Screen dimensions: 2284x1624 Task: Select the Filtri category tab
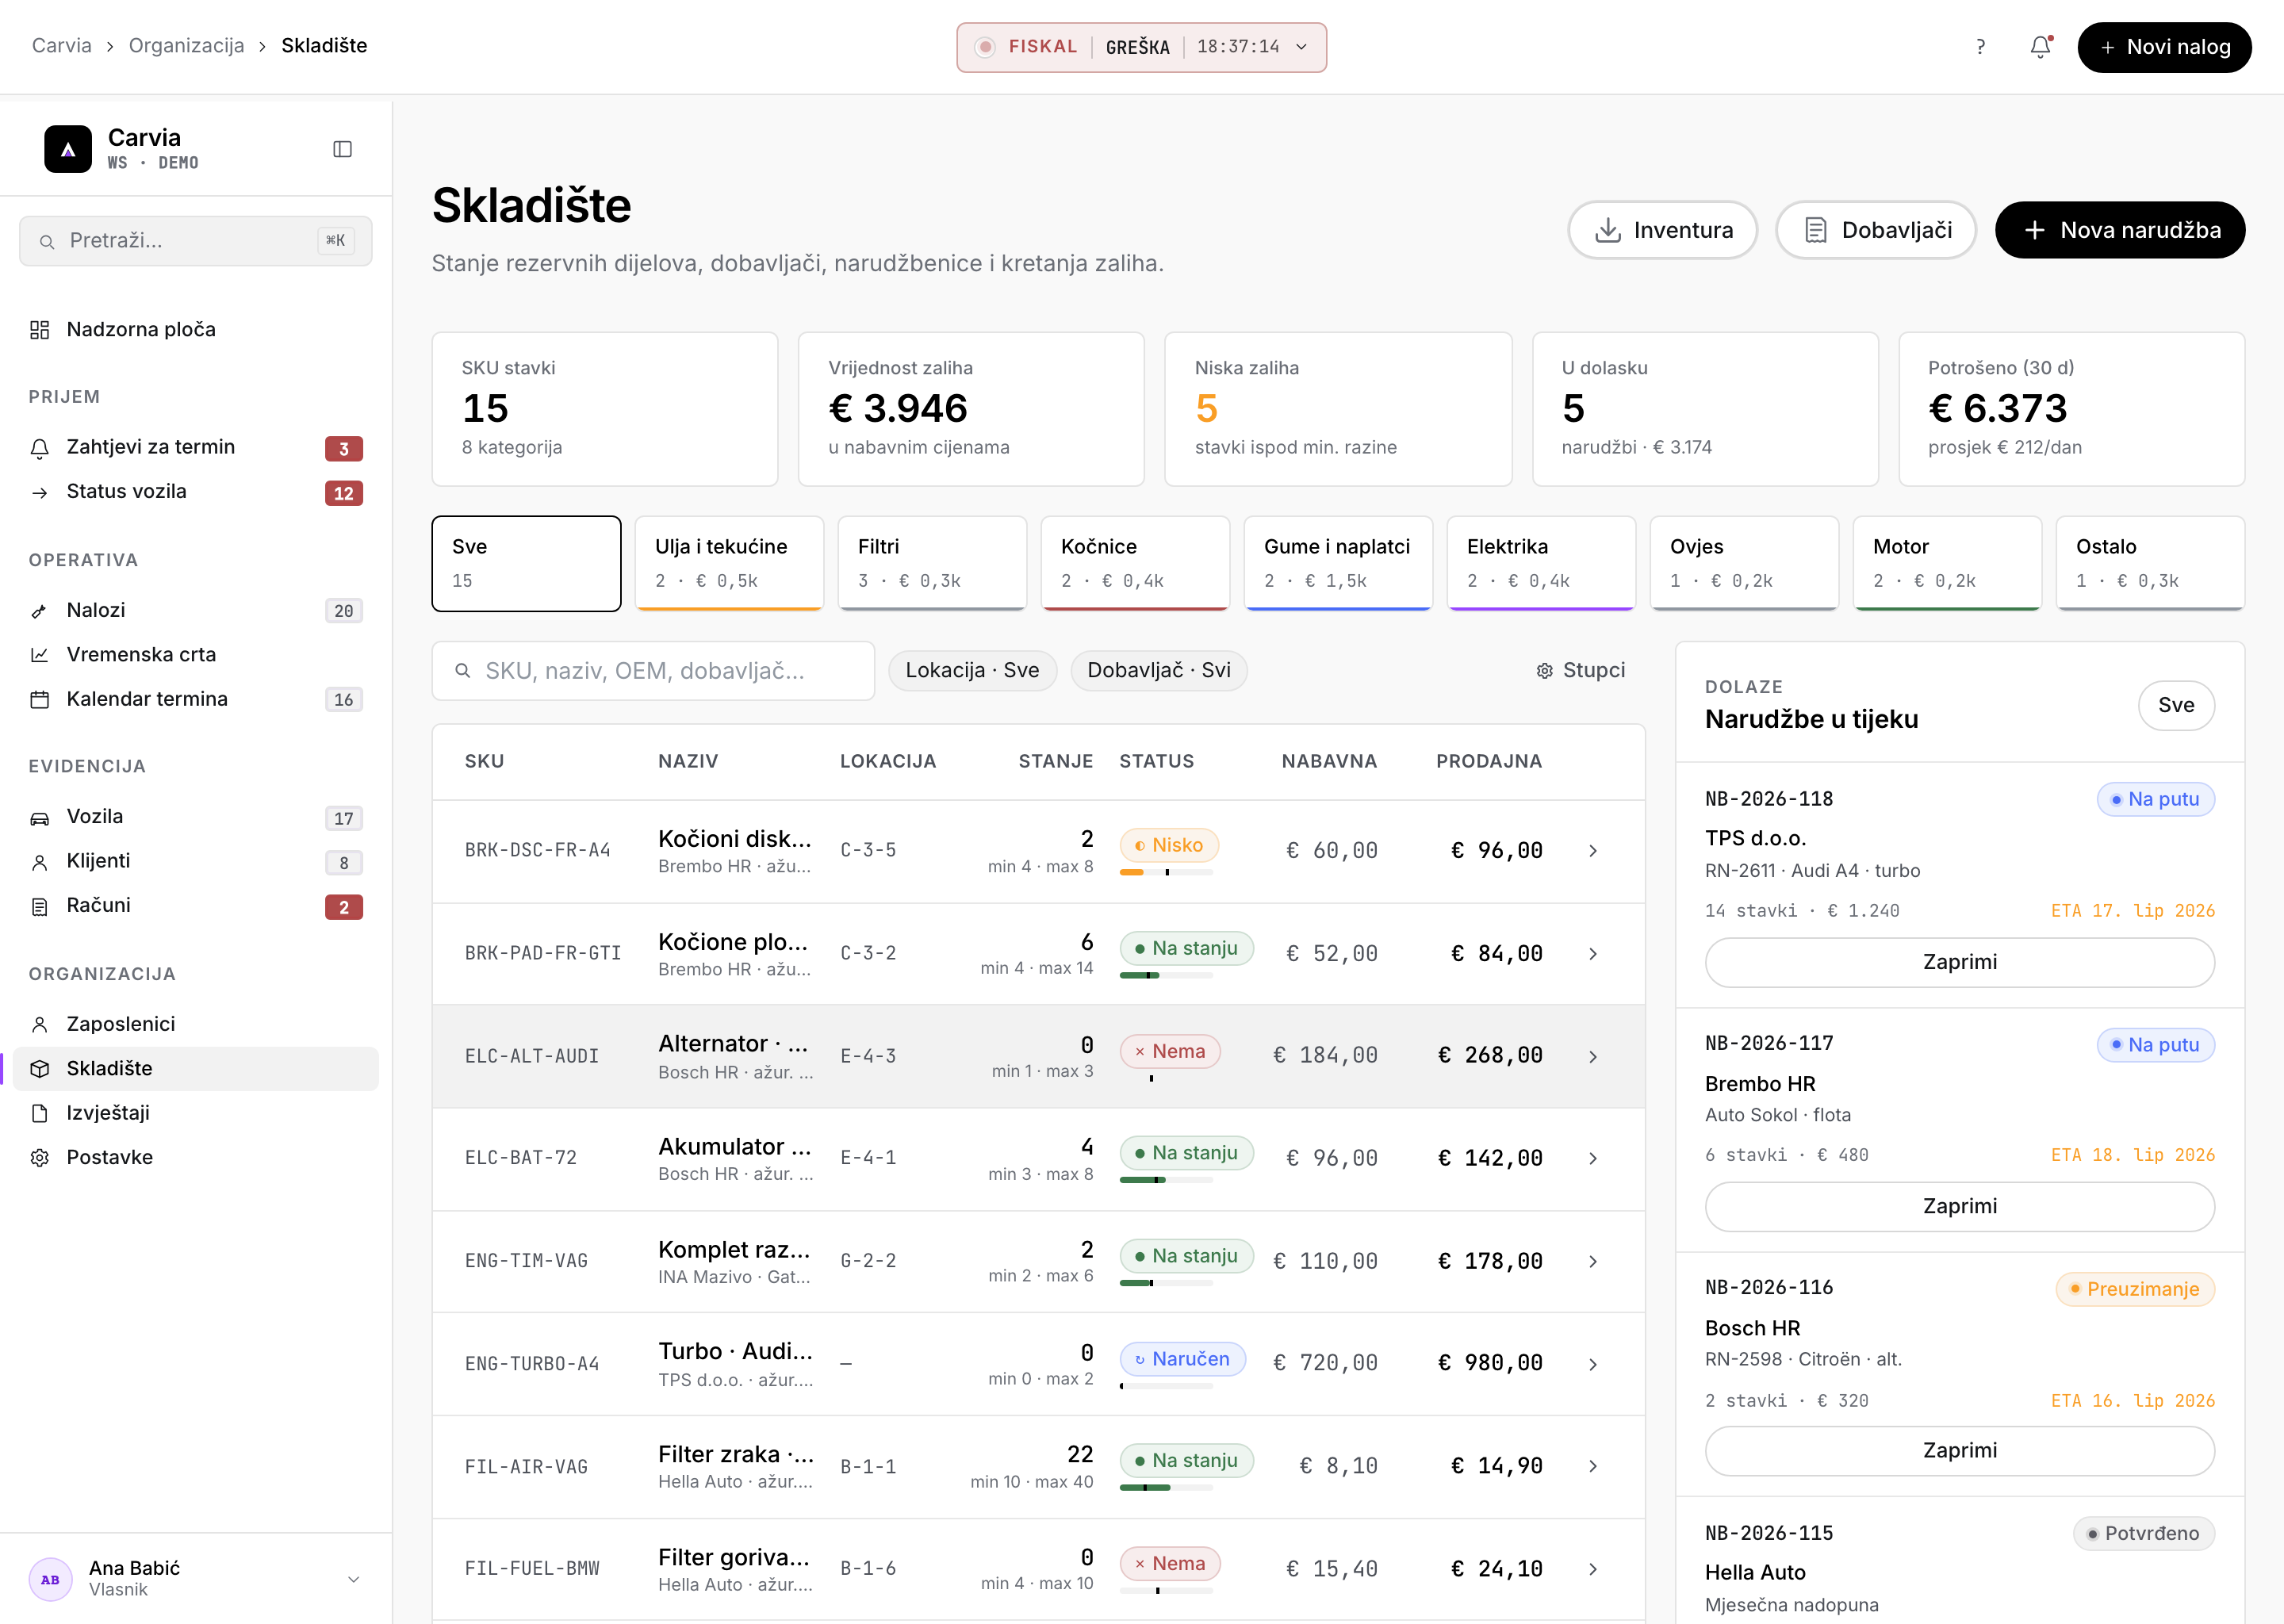(x=932, y=563)
